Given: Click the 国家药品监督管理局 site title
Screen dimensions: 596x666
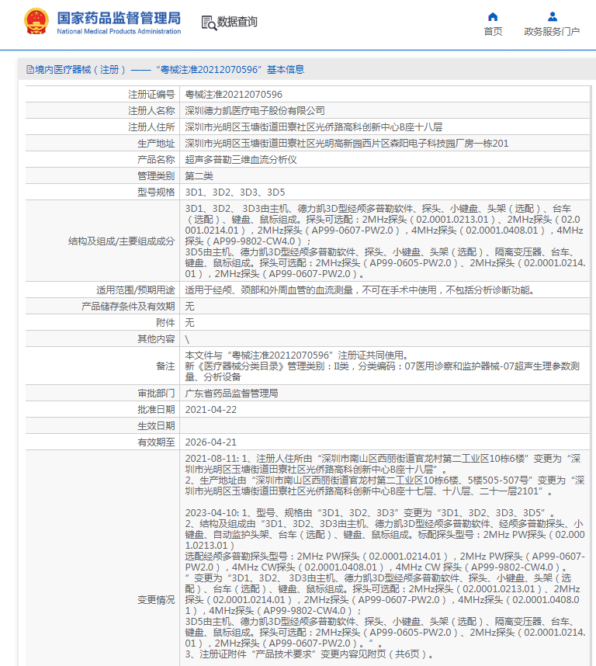Looking at the screenshot, I should tap(119, 17).
